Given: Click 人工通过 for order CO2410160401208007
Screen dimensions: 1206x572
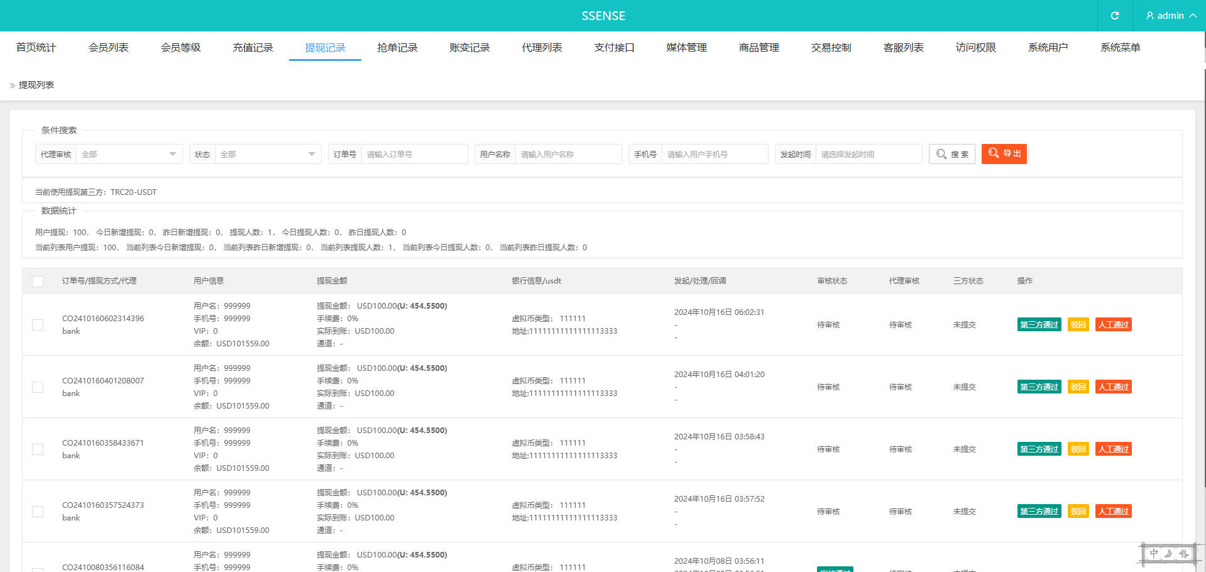Looking at the screenshot, I should (1114, 387).
